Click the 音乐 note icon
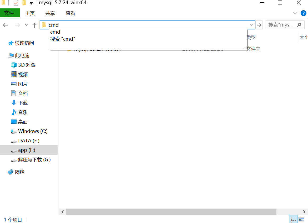The image size is (308, 223). coord(14,112)
